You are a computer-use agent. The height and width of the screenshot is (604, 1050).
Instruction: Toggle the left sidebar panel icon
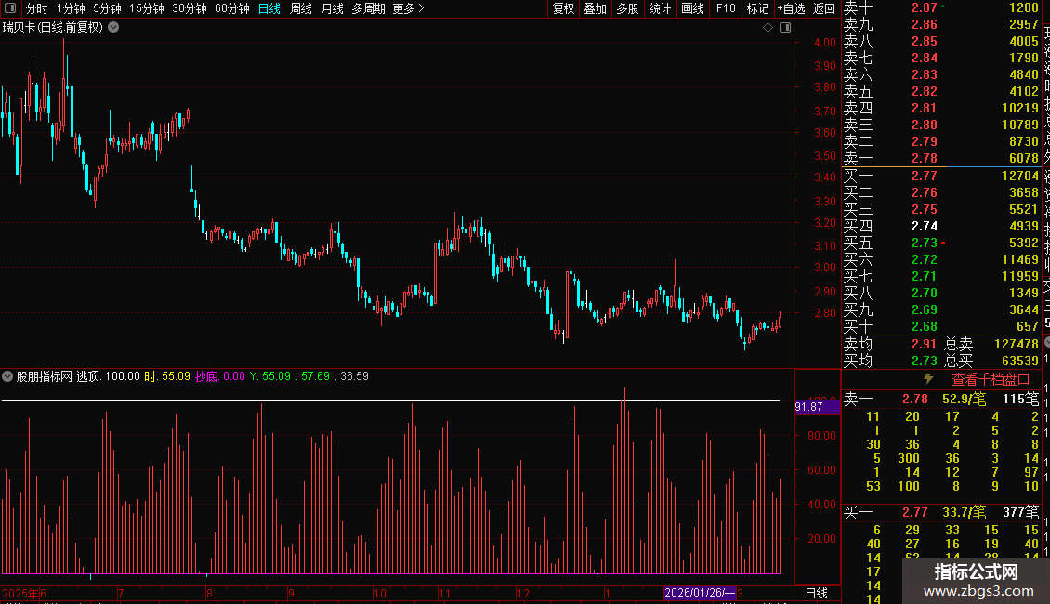[10, 8]
